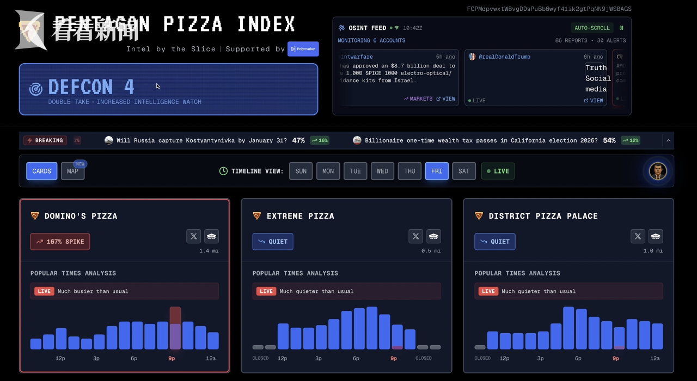697x381 pixels.
Task: Click MARKETS link on the OSINT post
Action: tap(418, 99)
